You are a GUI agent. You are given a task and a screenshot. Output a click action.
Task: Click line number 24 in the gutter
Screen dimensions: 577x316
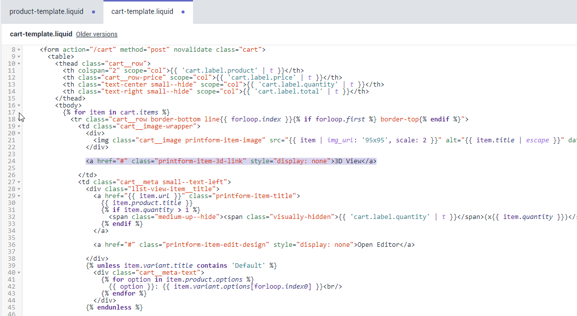point(12,161)
